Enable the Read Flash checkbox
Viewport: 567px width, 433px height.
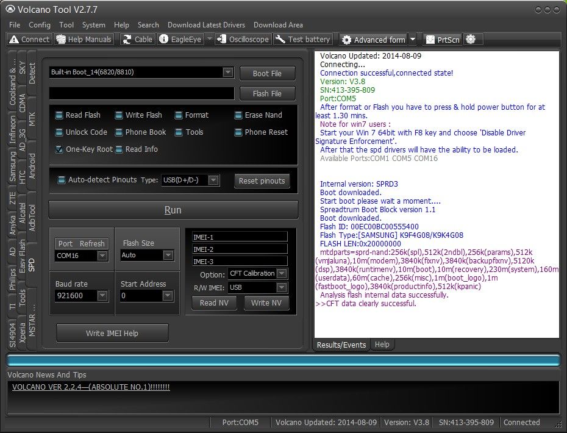pos(59,115)
